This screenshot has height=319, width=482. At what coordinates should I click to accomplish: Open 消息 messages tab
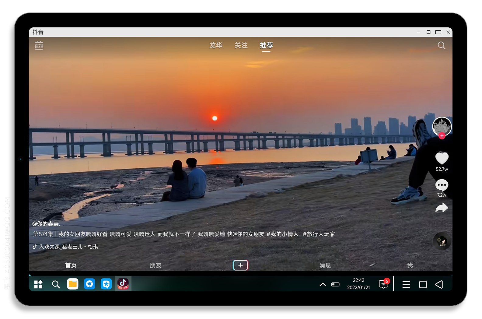coord(325,265)
